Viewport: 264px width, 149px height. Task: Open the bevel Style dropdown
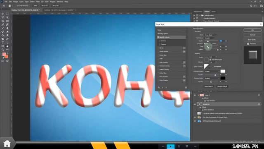point(210,35)
